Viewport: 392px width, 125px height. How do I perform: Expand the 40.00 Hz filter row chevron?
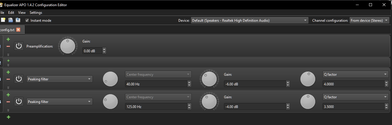click(8, 87)
